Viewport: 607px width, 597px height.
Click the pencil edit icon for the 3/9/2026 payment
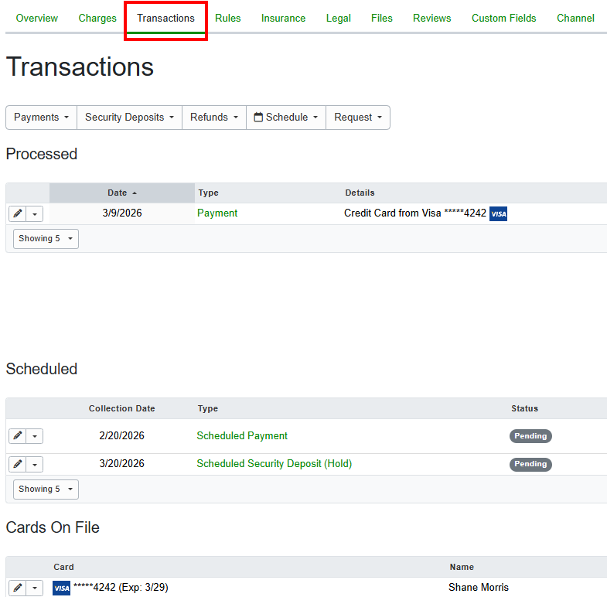click(18, 213)
